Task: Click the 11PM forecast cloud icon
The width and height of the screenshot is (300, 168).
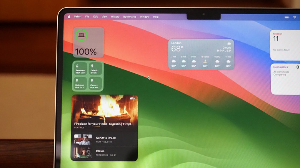Action: click(x=228, y=61)
